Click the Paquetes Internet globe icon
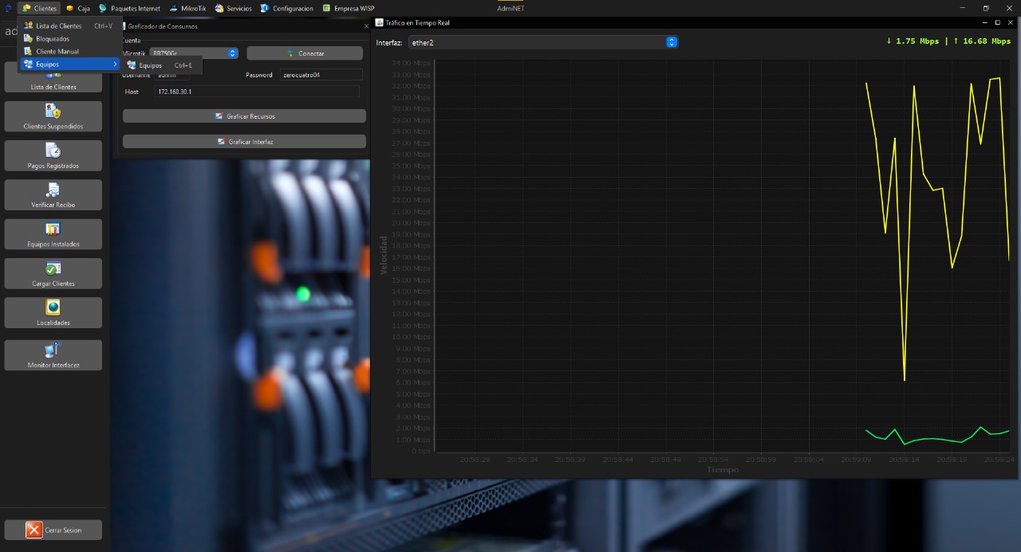 (x=103, y=8)
